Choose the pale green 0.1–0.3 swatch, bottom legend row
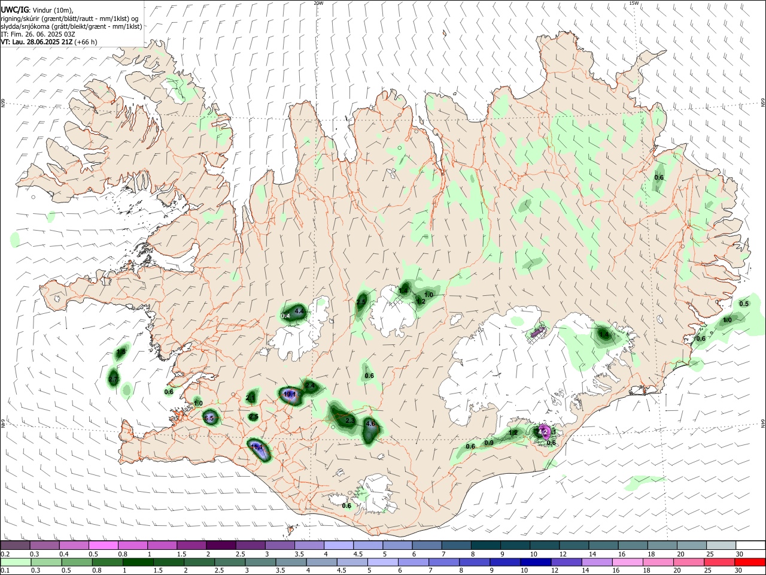The width and height of the screenshot is (766, 575). [x=15, y=562]
